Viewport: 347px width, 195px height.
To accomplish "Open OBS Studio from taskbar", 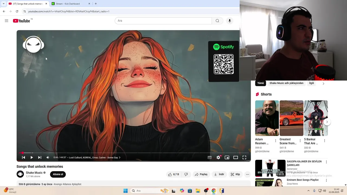I will point(206,191).
